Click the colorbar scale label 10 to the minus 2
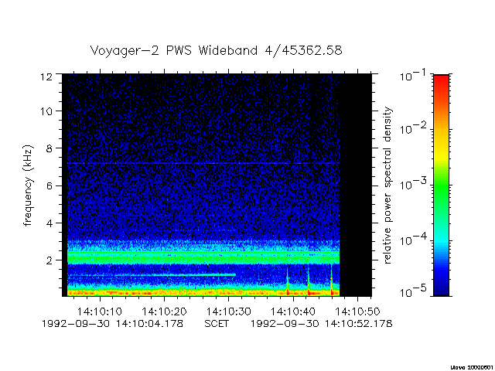Screen dimensions: 495x371 pos(413,128)
